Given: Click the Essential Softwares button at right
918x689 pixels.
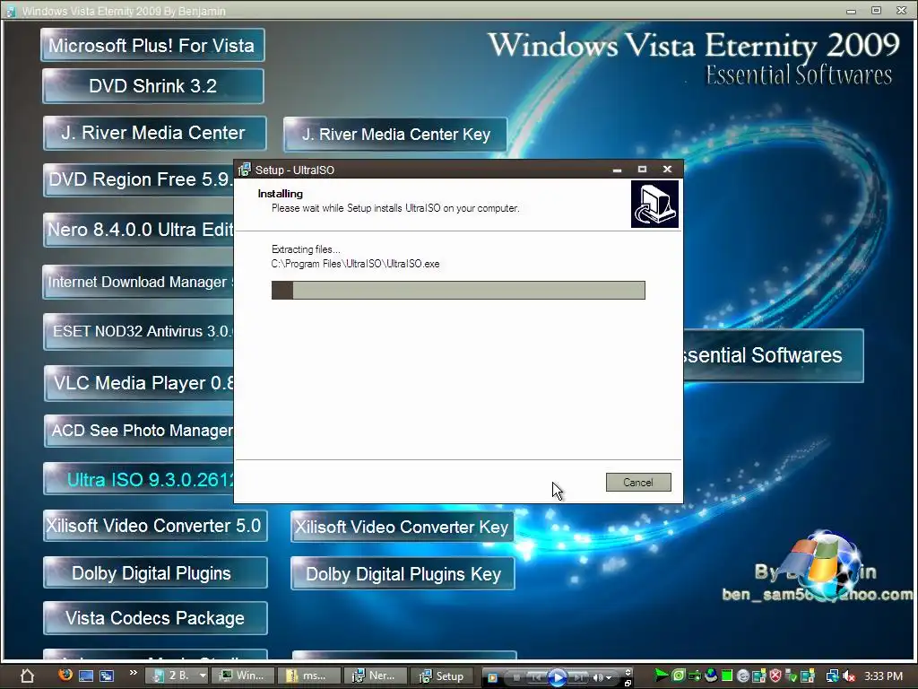Looking at the screenshot, I should (x=774, y=355).
